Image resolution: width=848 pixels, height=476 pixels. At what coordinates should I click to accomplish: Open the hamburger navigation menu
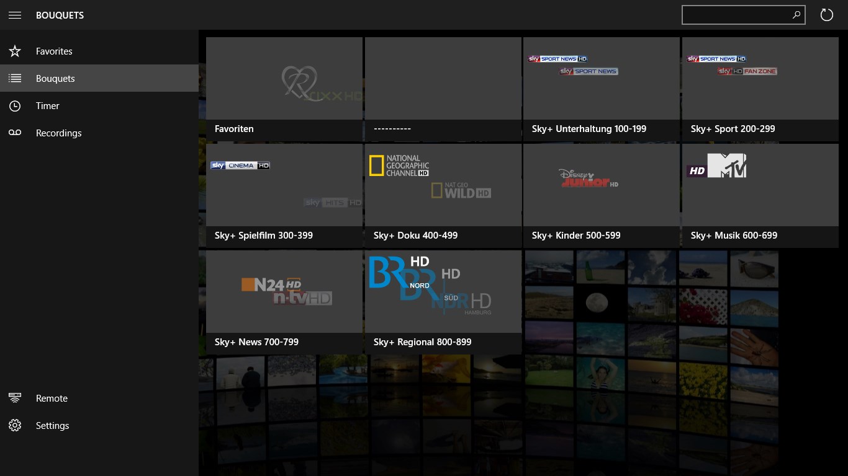point(15,15)
